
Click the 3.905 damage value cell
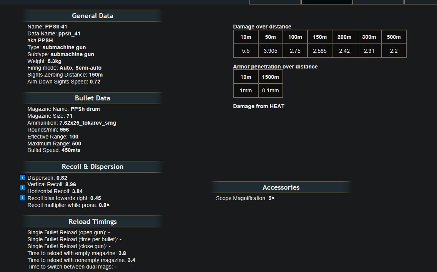coord(270,51)
